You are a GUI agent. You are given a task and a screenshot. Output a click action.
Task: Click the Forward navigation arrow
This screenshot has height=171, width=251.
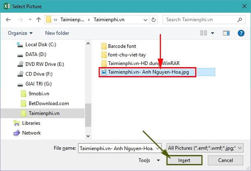coord(20,20)
